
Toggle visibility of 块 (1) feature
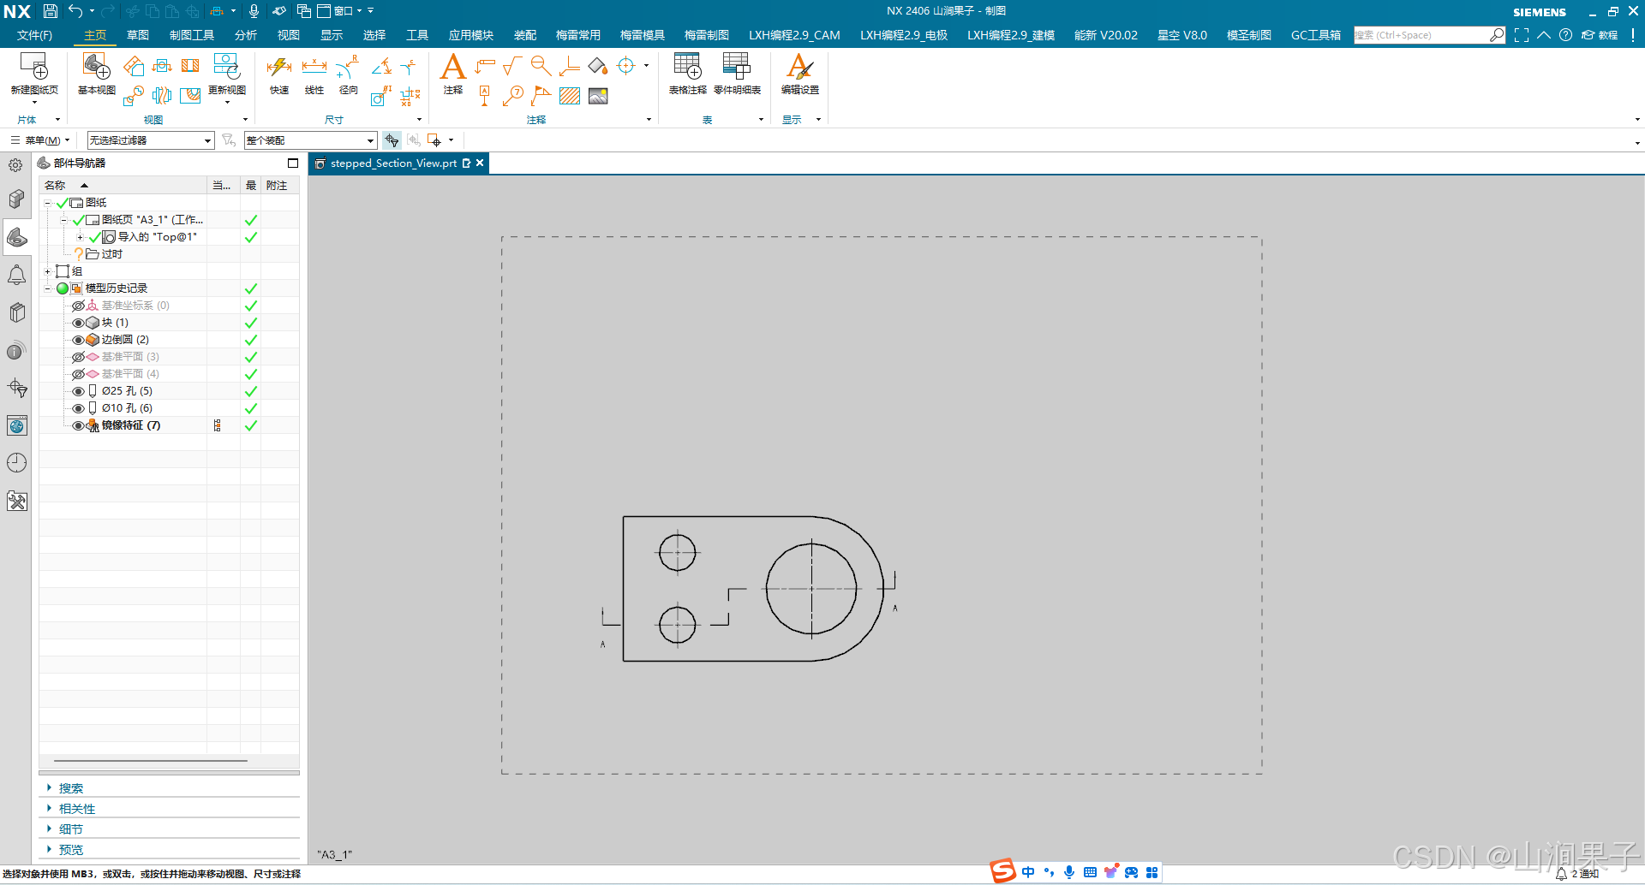78,323
